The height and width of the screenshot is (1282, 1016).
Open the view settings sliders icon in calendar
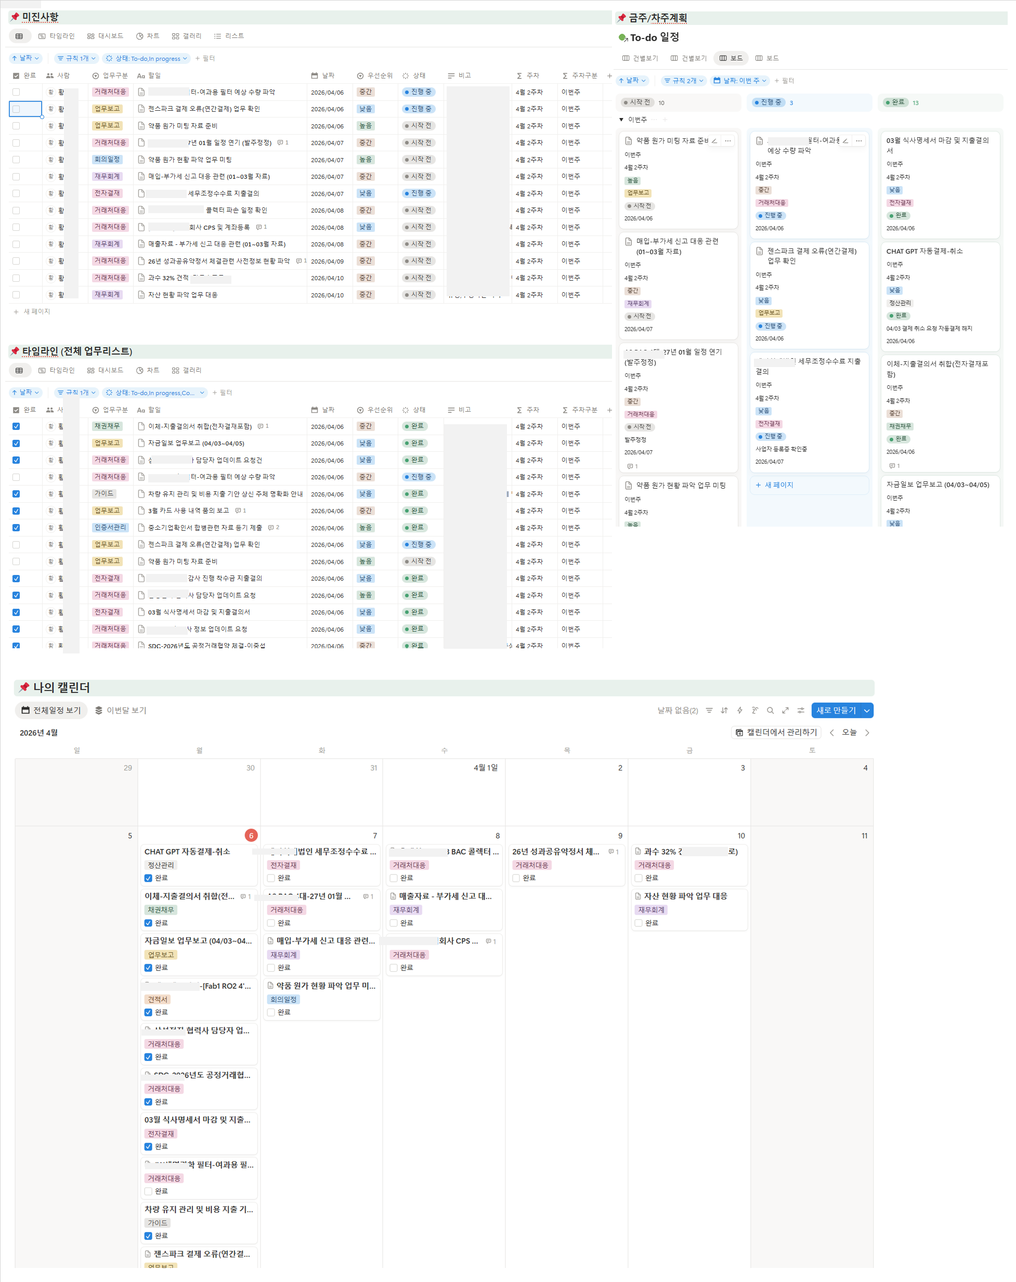pos(801,711)
